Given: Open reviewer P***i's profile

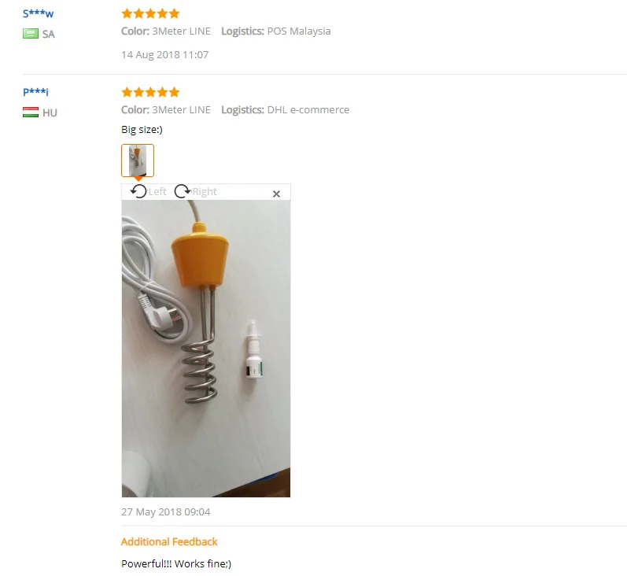Looking at the screenshot, I should [35, 92].
